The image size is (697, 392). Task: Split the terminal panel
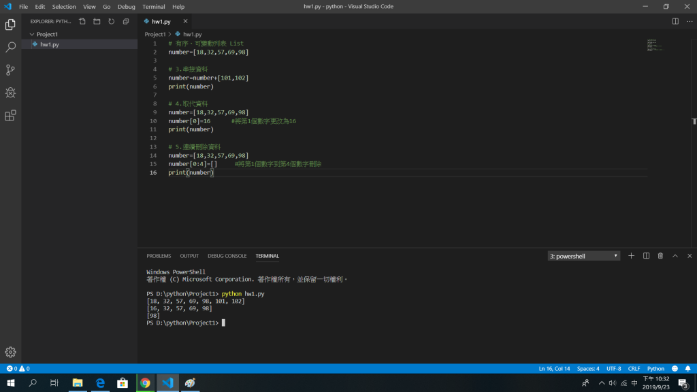tap(646, 256)
